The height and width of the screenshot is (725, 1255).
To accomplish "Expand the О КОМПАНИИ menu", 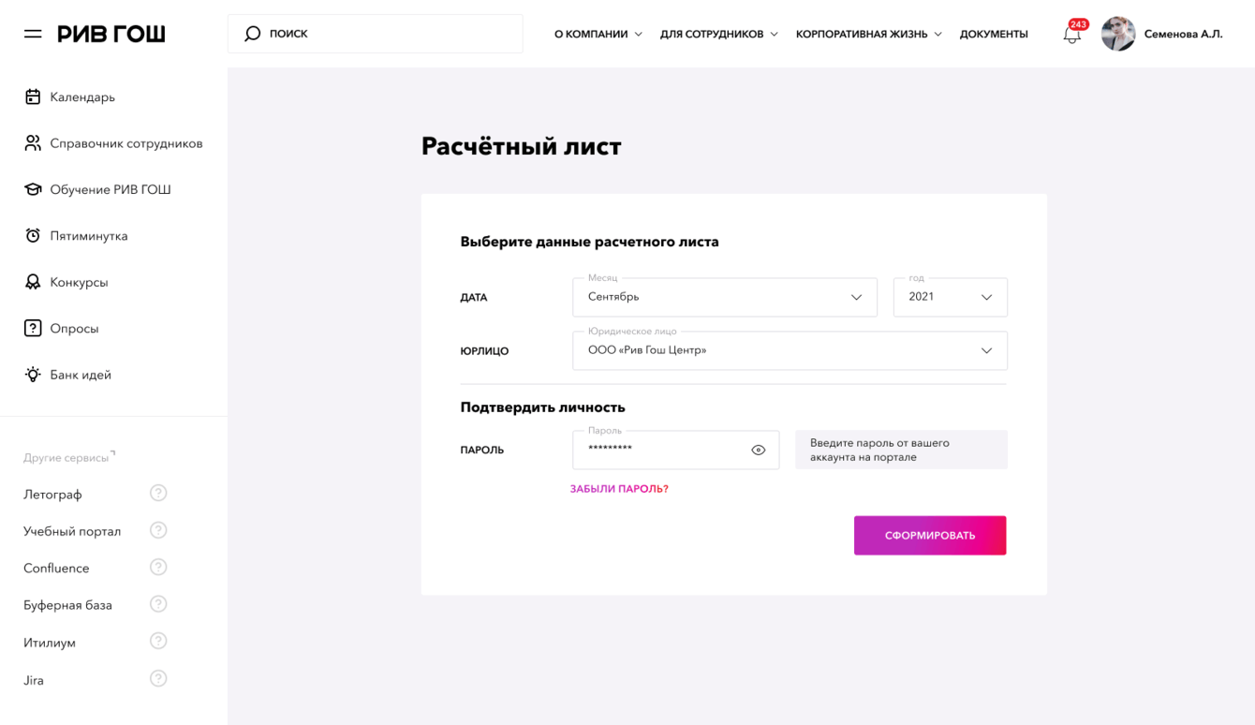I will 598,35.
